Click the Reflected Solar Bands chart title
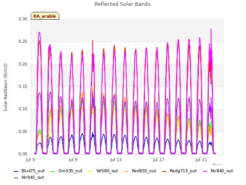Image resolution: width=246 pixels, height=185 pixels. click(123, 4)
